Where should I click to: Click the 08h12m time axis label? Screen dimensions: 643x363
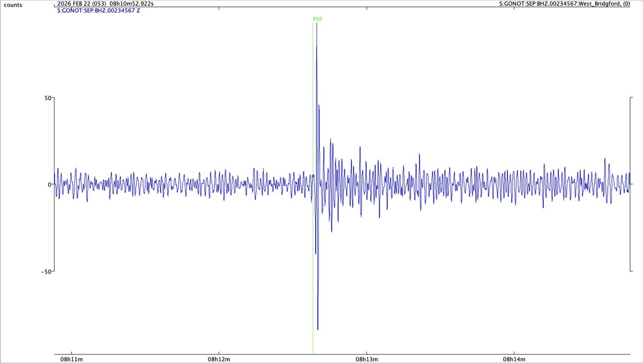[x=219, y=359]
